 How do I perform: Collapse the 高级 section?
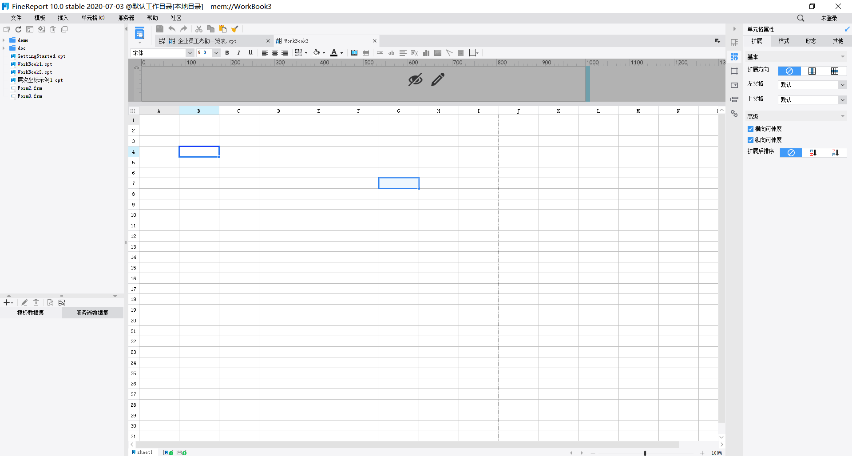(x=843, y=116)
